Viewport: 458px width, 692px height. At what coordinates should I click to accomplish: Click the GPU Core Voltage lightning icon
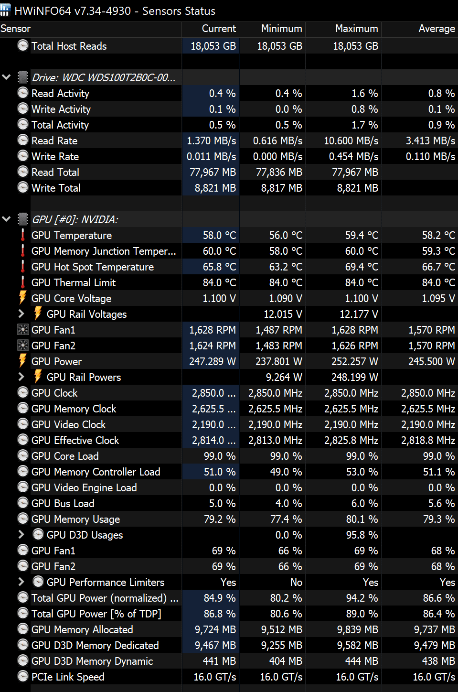(22, 298)
